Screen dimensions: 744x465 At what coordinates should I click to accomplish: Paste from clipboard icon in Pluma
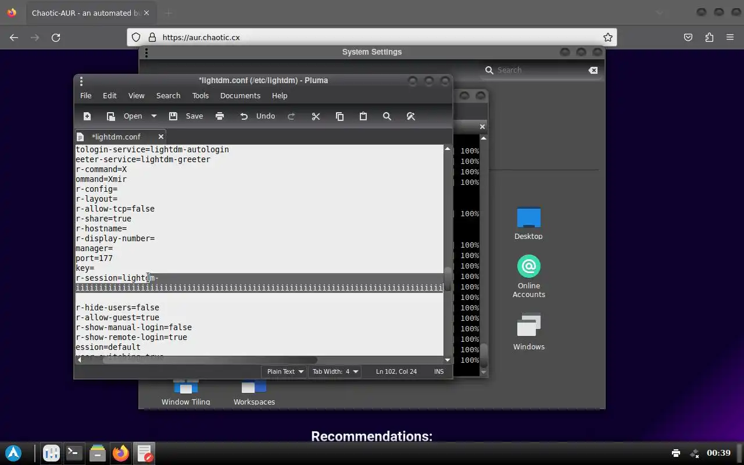tap(363, 116)
